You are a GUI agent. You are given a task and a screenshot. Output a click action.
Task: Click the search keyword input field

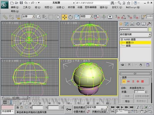tap(93, 3)
